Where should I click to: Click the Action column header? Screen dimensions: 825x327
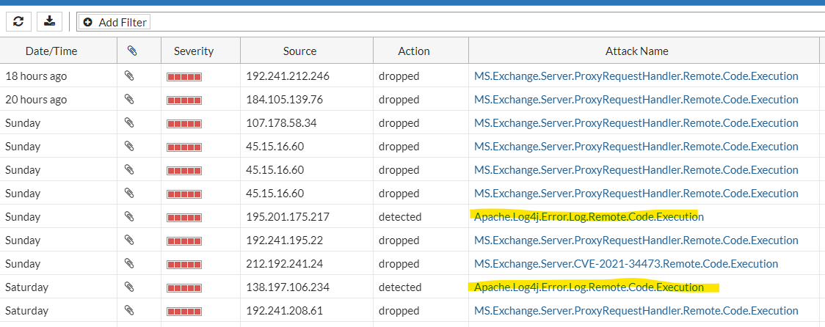click(413, 51)
